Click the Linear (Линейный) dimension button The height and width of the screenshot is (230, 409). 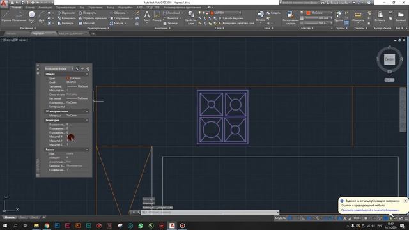tap(172, 13)
